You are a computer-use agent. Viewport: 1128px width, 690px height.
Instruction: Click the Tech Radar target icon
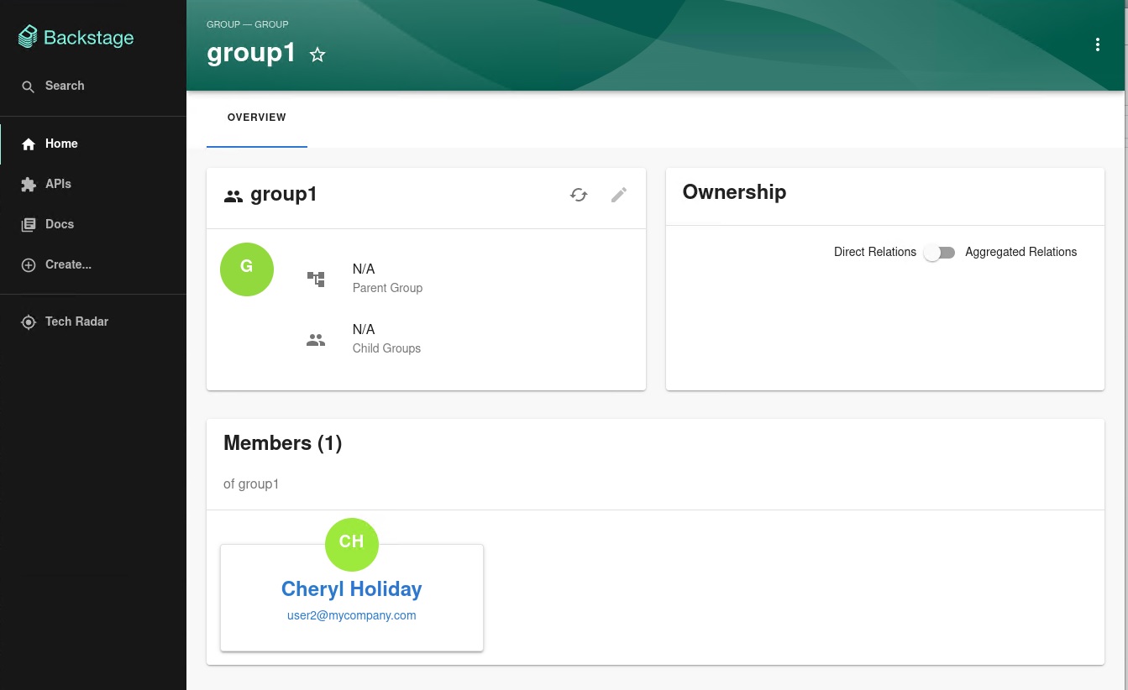(x=29, y=322)
